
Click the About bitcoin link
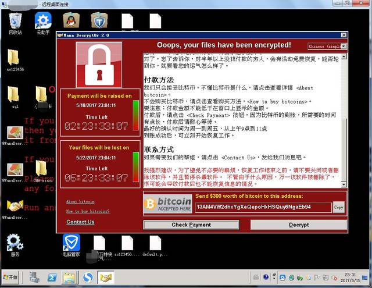[80, 201]
